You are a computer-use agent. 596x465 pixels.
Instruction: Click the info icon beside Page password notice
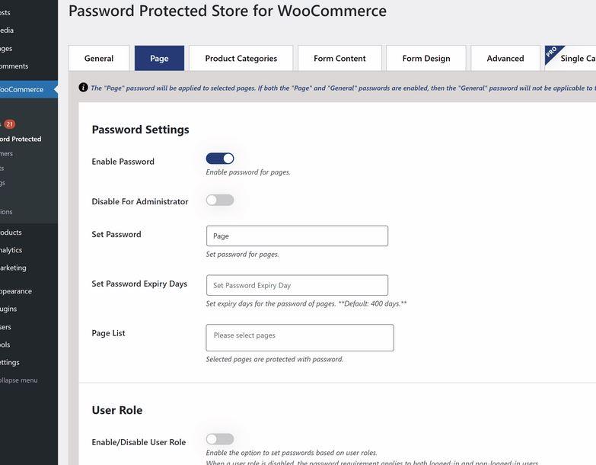click(x=83, y=88)
